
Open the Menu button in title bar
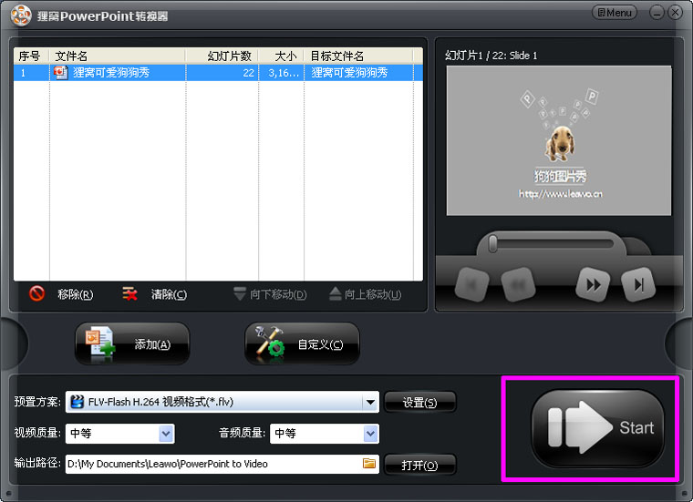pos(614,13)
